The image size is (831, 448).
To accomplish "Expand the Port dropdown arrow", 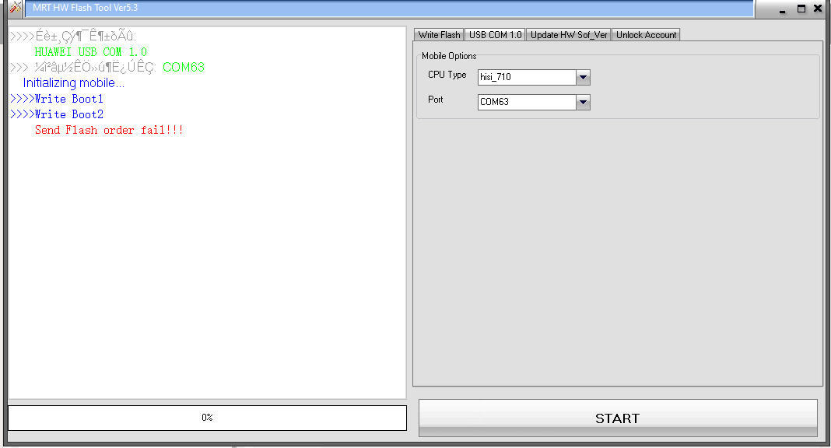I will [x=583, y=102].
